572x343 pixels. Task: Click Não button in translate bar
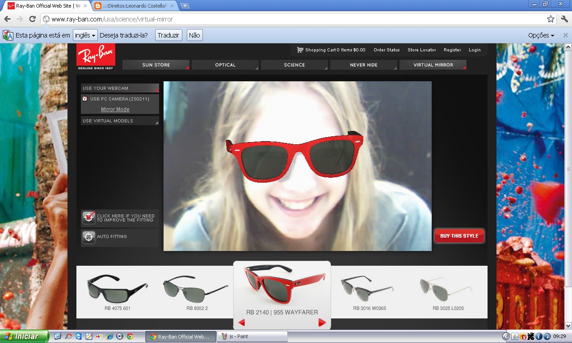click(x=194, y=35)
